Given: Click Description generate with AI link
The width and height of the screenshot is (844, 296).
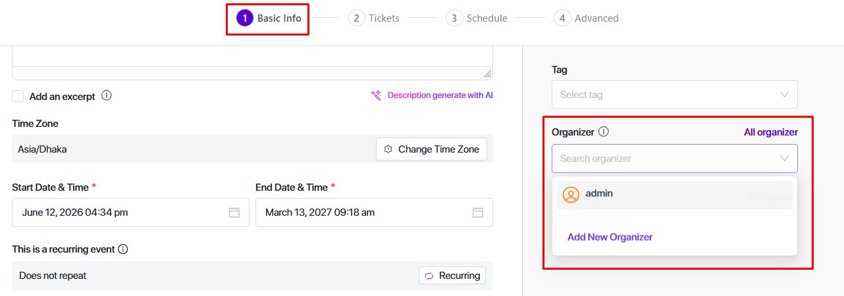Looking at the screenshot, I should (x=440, y=95).
